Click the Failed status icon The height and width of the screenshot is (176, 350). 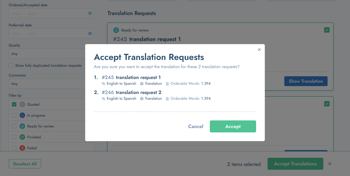pos(22,148)
